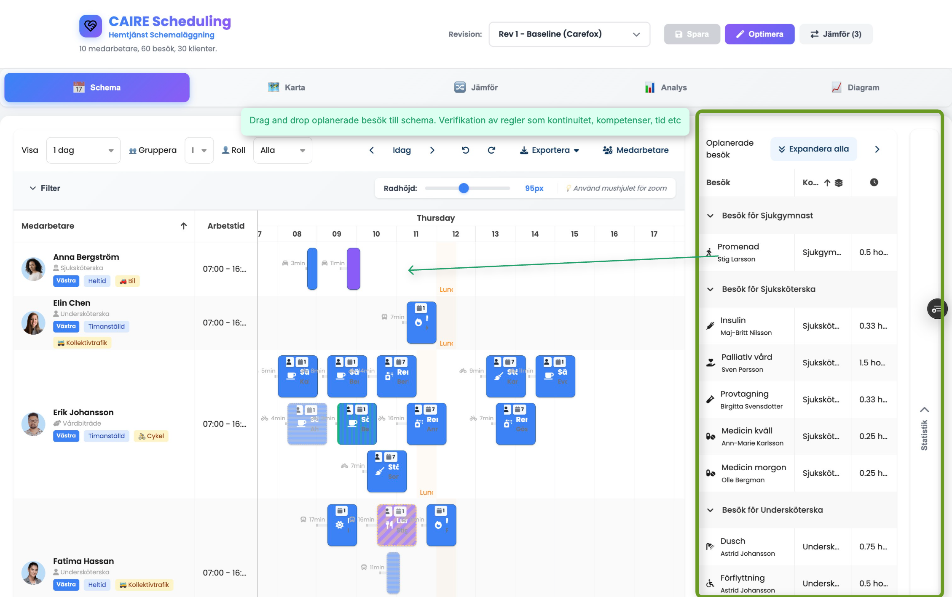Collapse Besök för Sjukgymnast group
Viewport: 952px width, 597px height.
coord(711,216)
